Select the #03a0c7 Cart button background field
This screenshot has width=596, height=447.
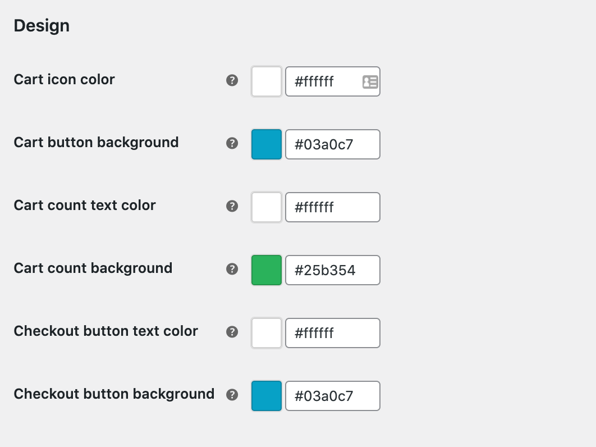pos(333,144)
